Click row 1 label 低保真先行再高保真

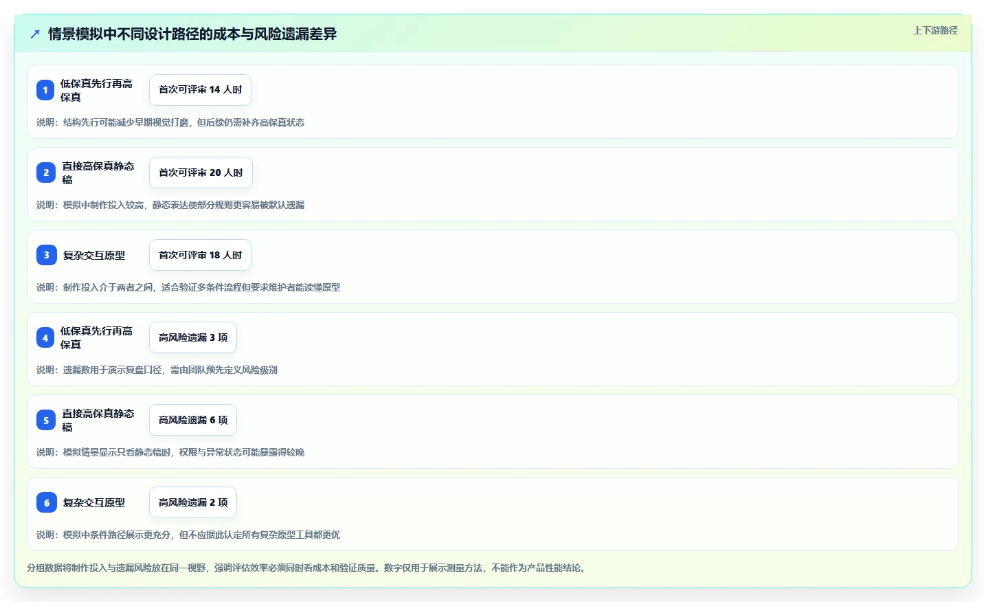[96, 90]
